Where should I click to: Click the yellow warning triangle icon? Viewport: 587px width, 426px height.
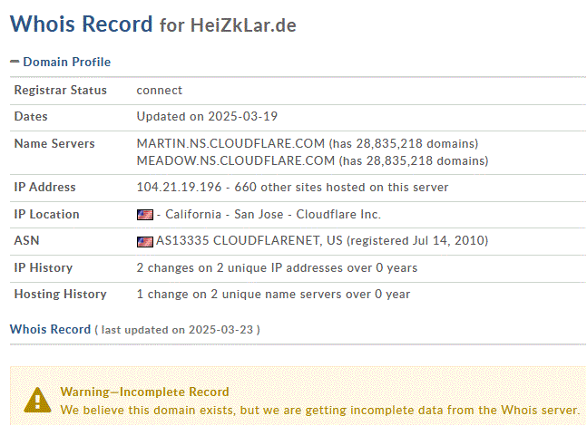click(37, 401)
